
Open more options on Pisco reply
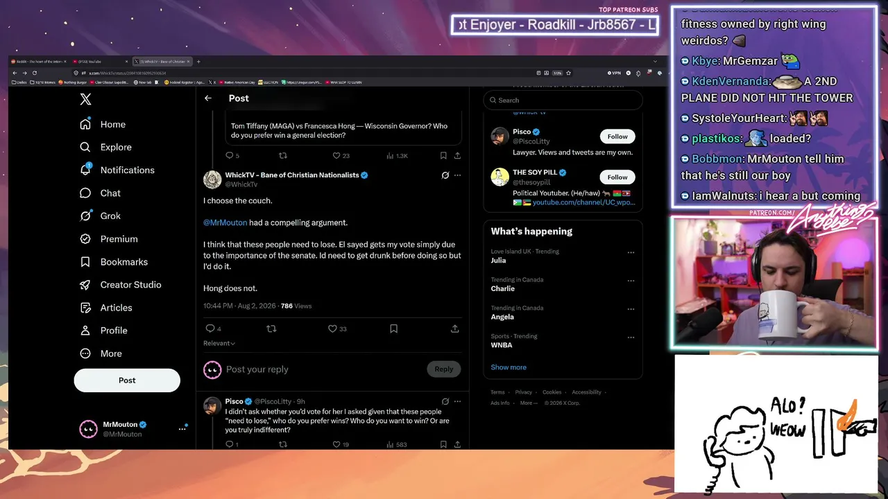(457, 401)
